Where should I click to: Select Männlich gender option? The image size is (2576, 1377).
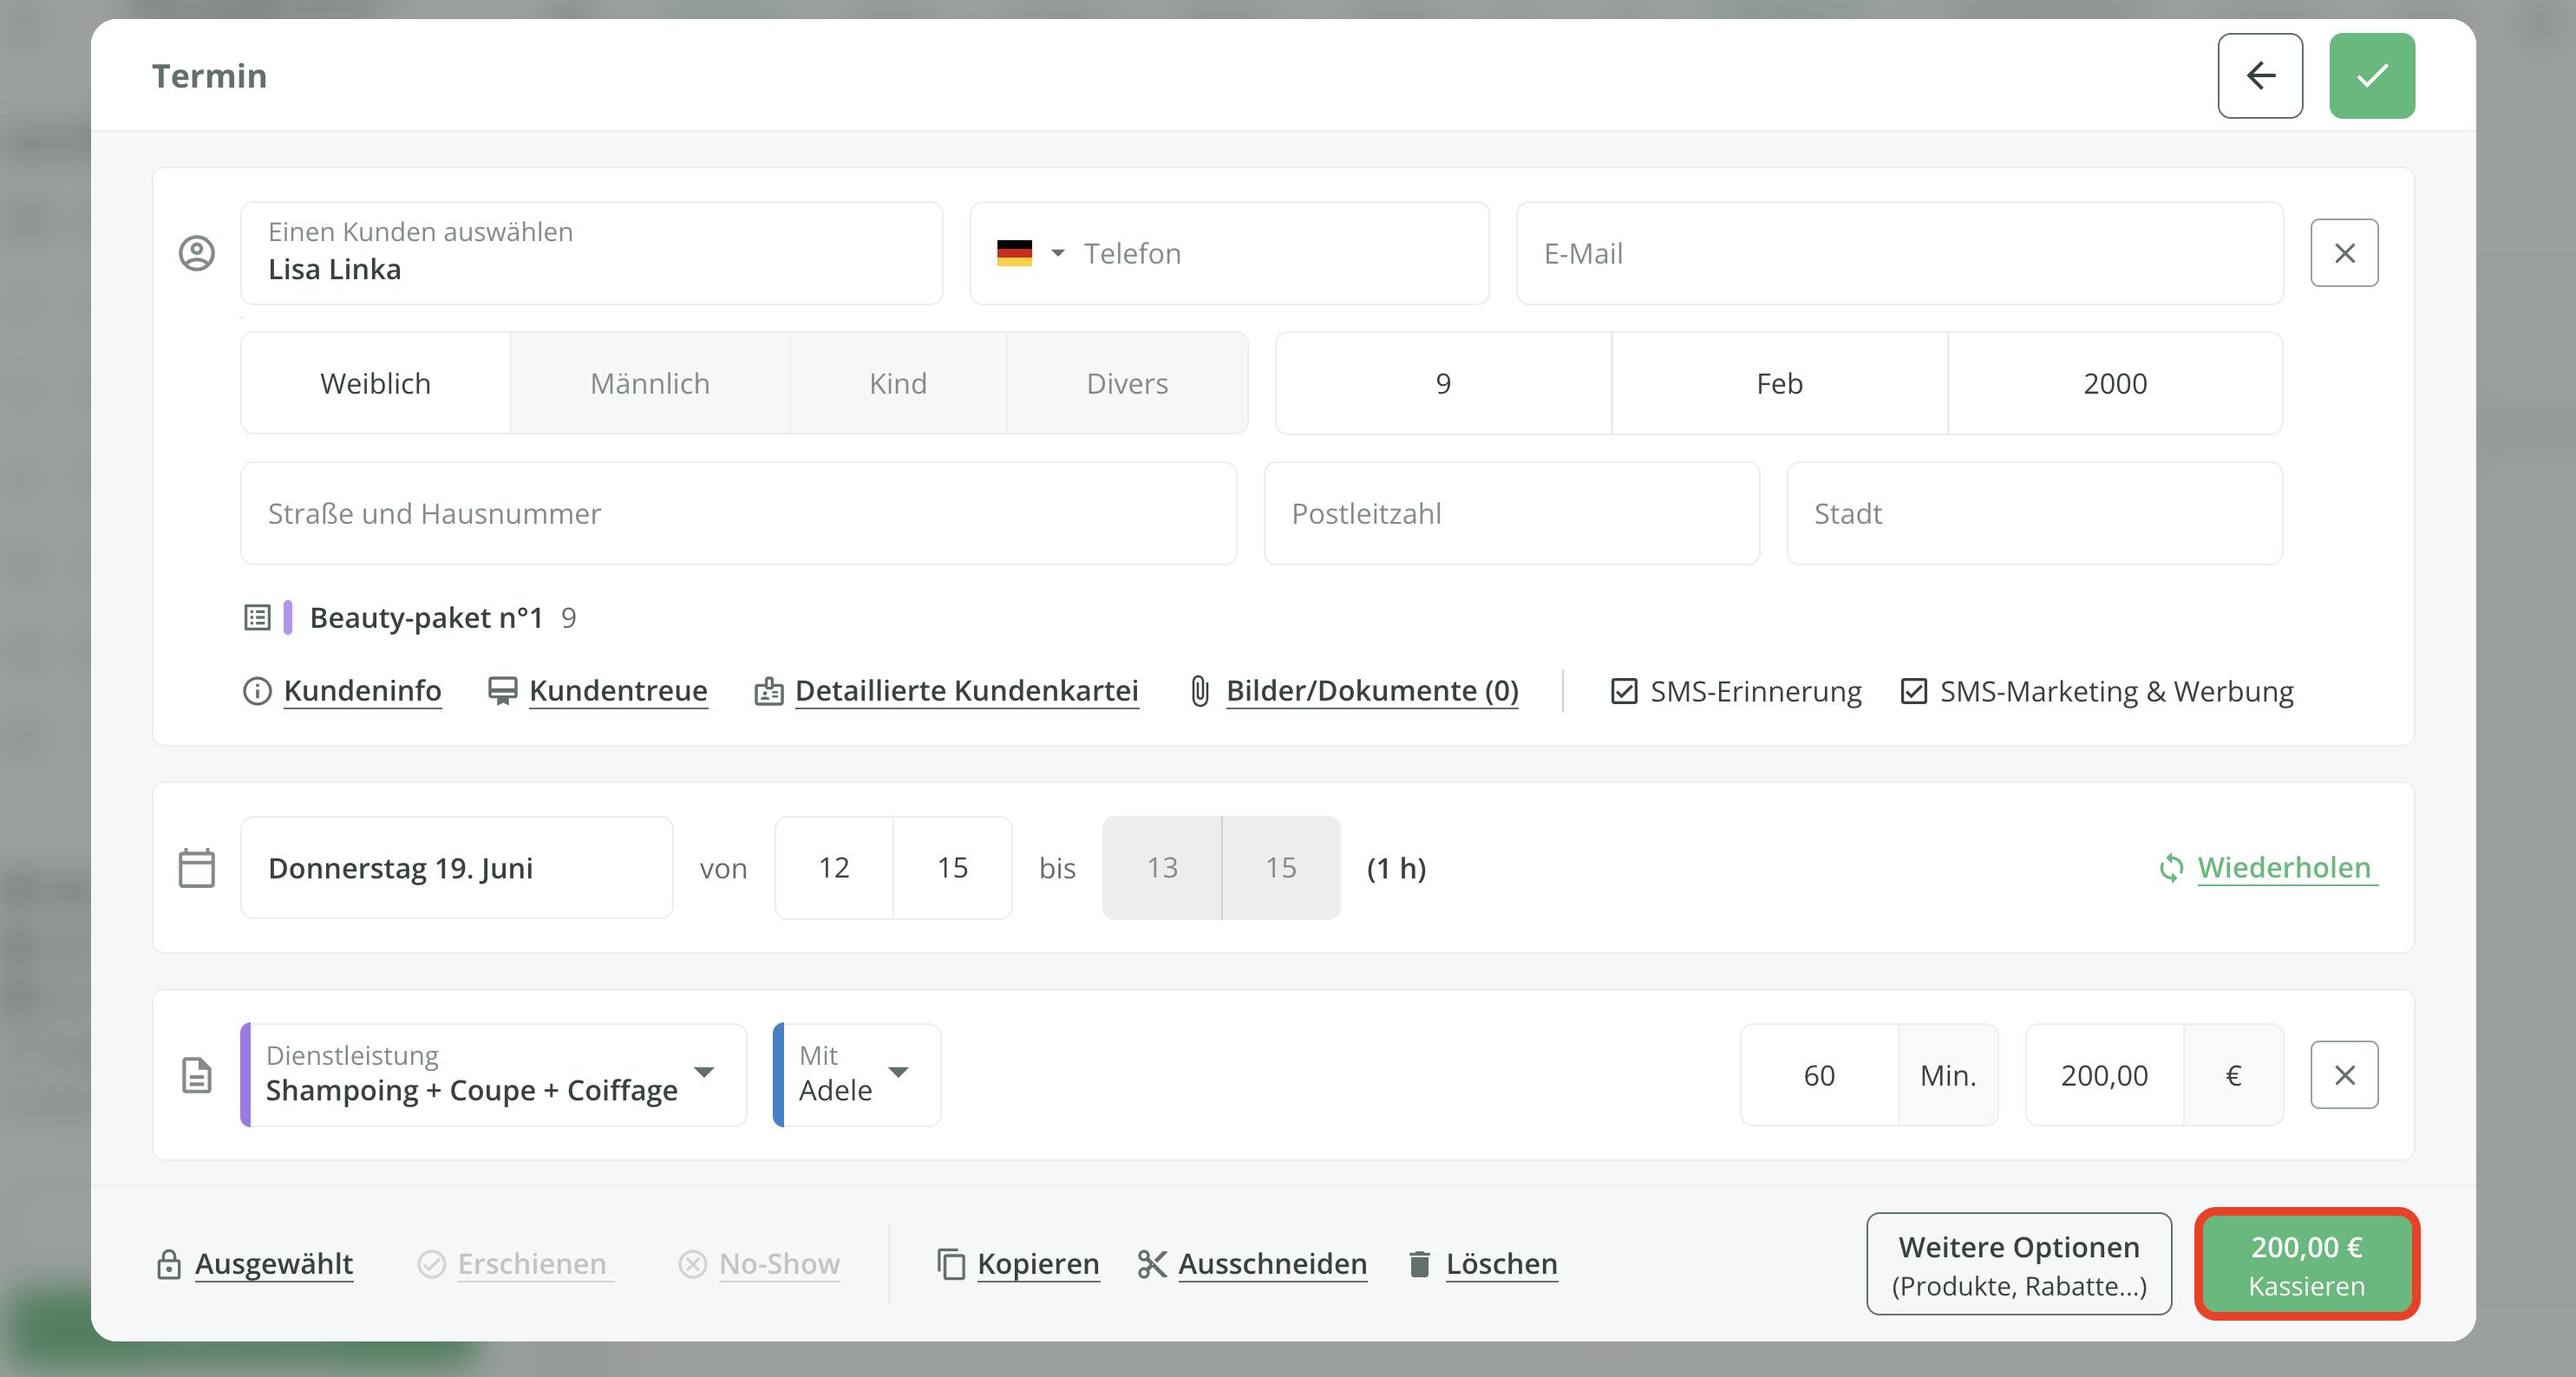[650, 384]
